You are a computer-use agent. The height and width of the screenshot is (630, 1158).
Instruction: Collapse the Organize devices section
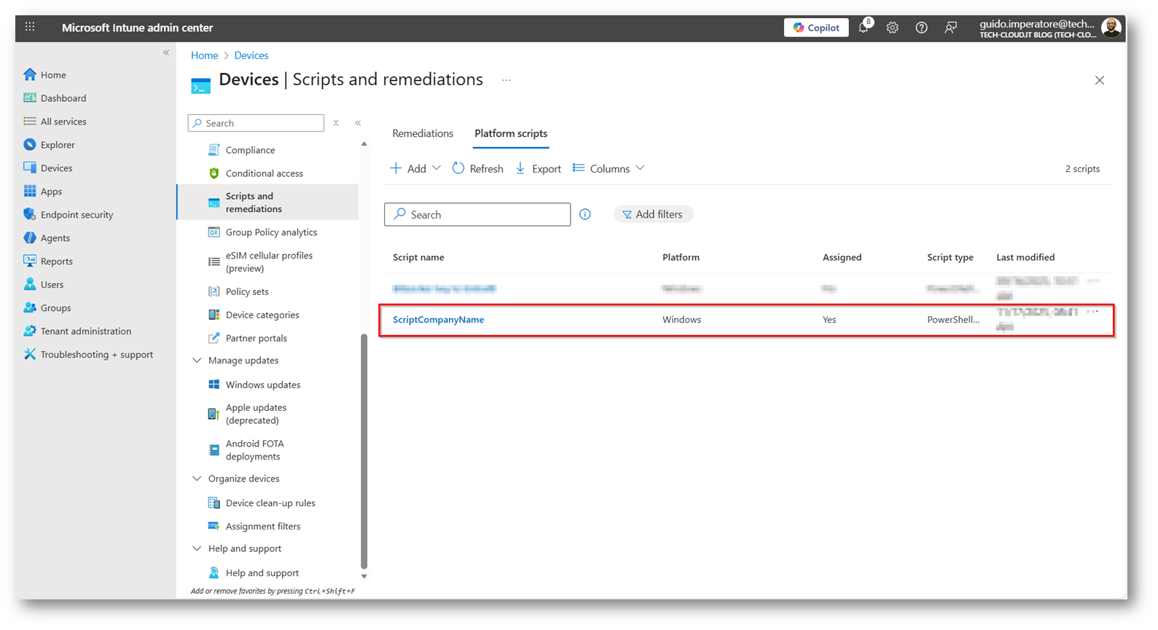click(197, 479)
